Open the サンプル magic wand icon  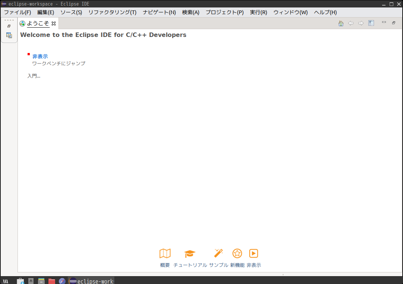219,253
